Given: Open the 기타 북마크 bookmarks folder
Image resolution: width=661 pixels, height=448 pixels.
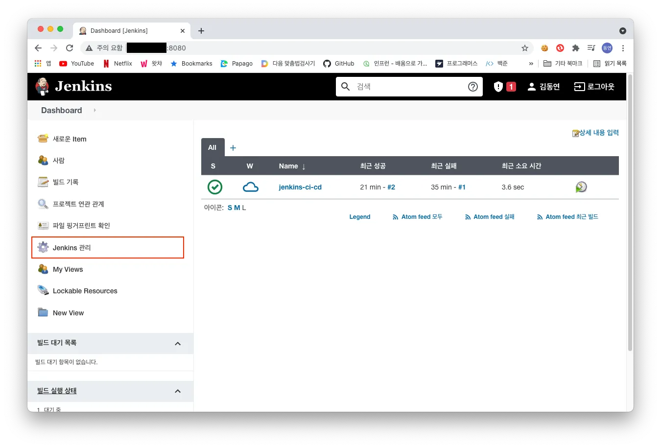Looking at the screenshot, I should [x=563, y=64].
